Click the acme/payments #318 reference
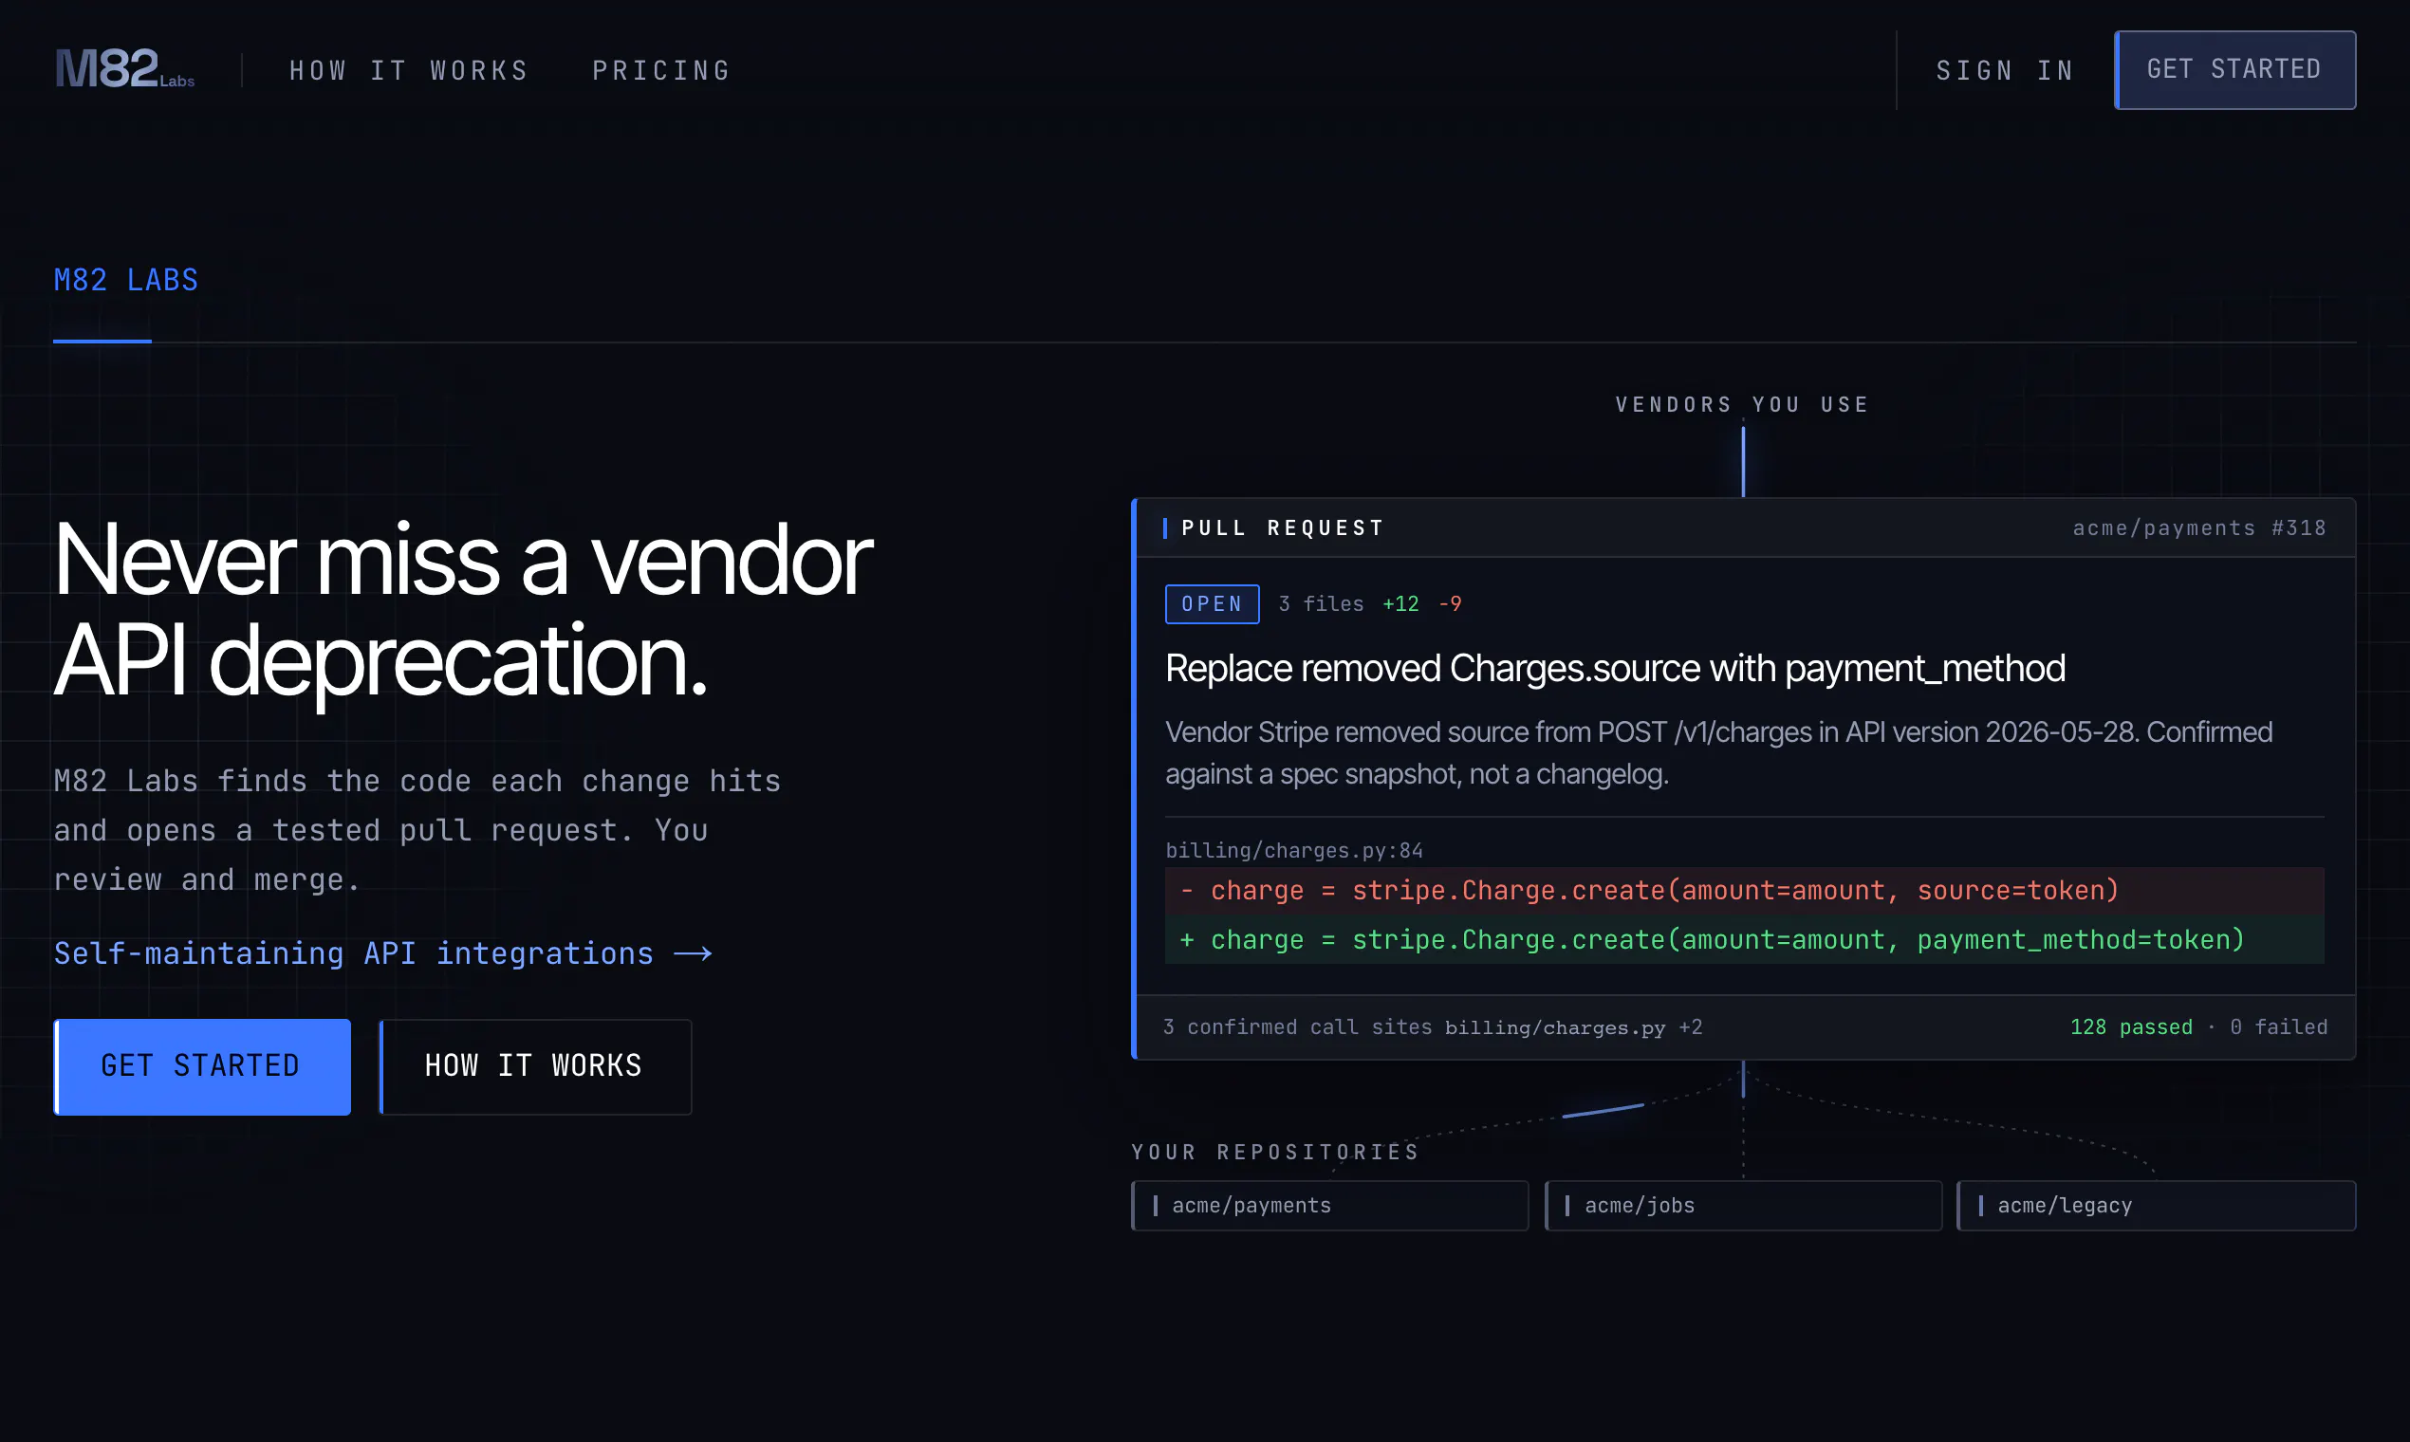 pyautogui.click(x=2199, y=527)
